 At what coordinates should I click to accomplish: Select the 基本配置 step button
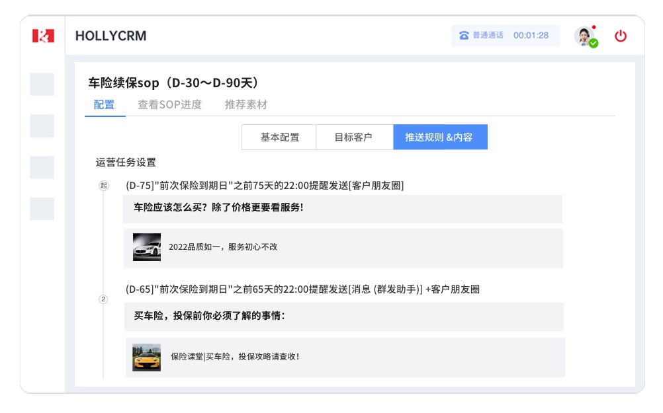[279, 137]
